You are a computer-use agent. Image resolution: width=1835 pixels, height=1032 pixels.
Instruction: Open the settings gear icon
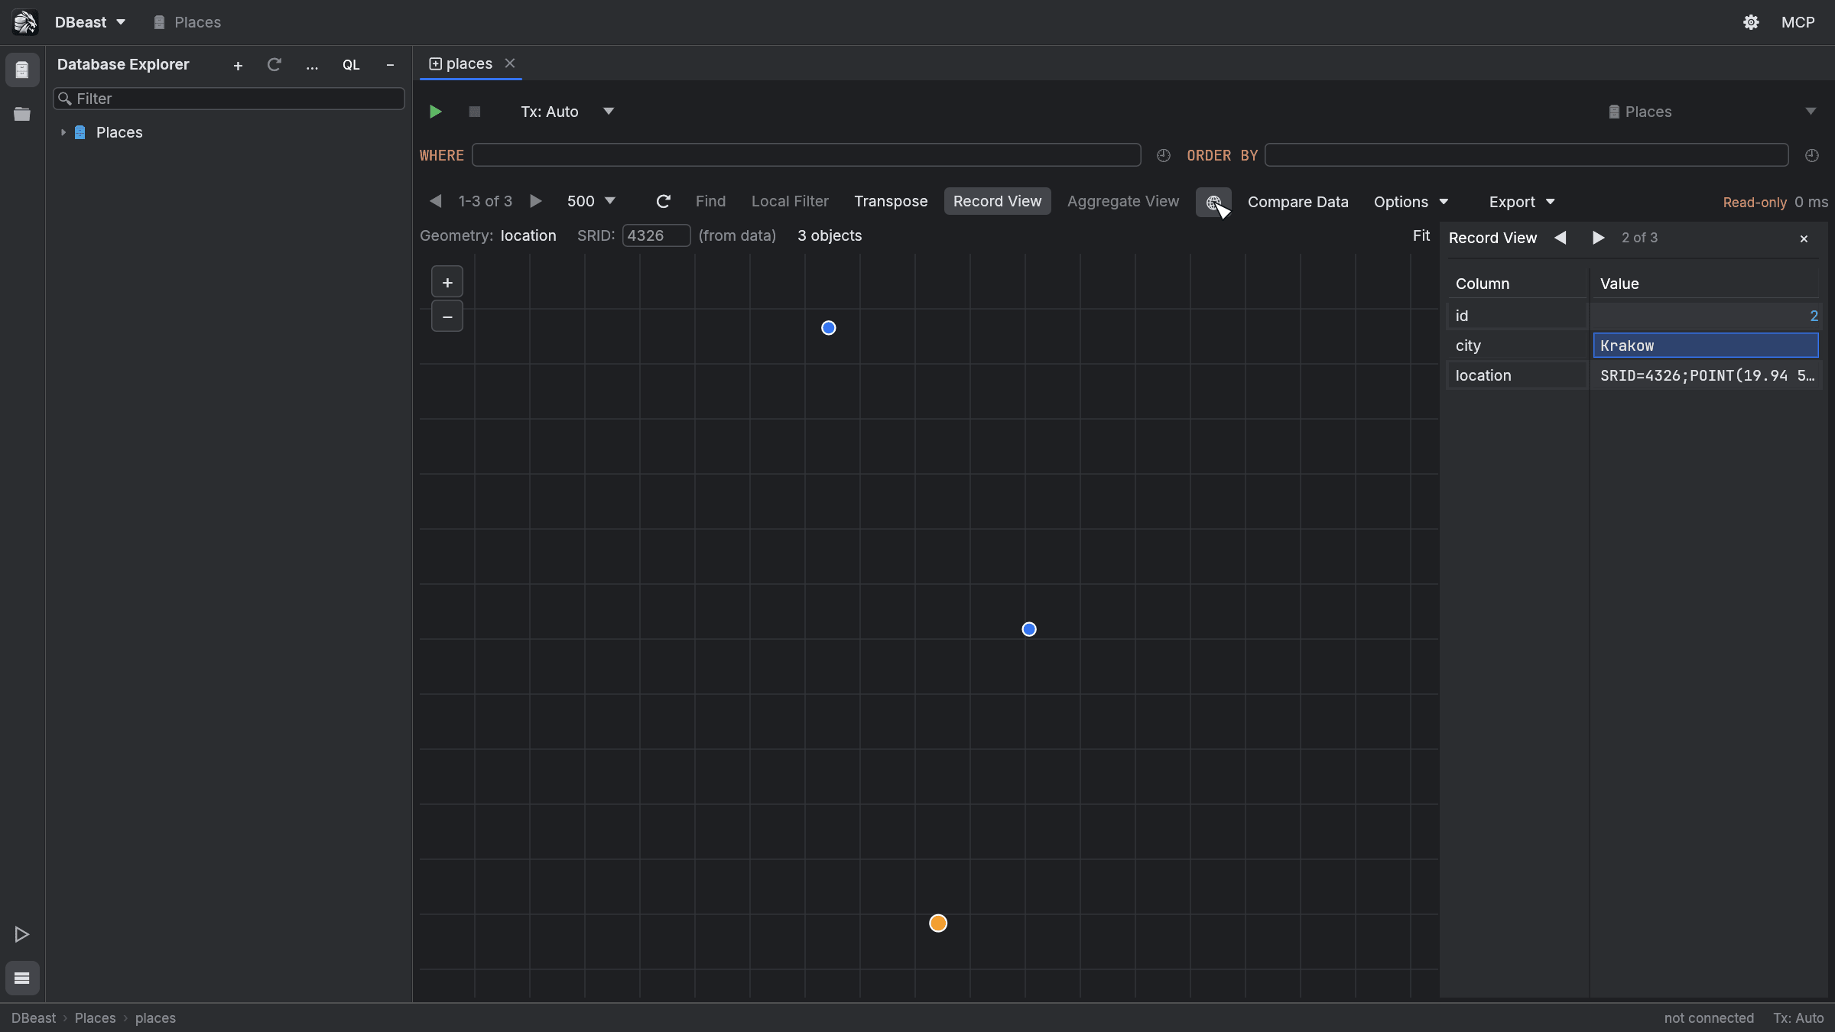[x=1751, y=22]
